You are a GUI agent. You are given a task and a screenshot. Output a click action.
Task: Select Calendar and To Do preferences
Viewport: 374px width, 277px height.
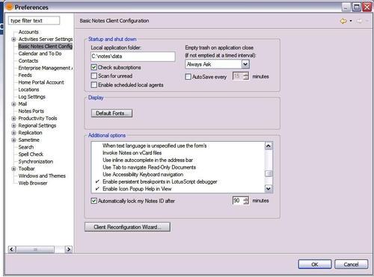40,54
